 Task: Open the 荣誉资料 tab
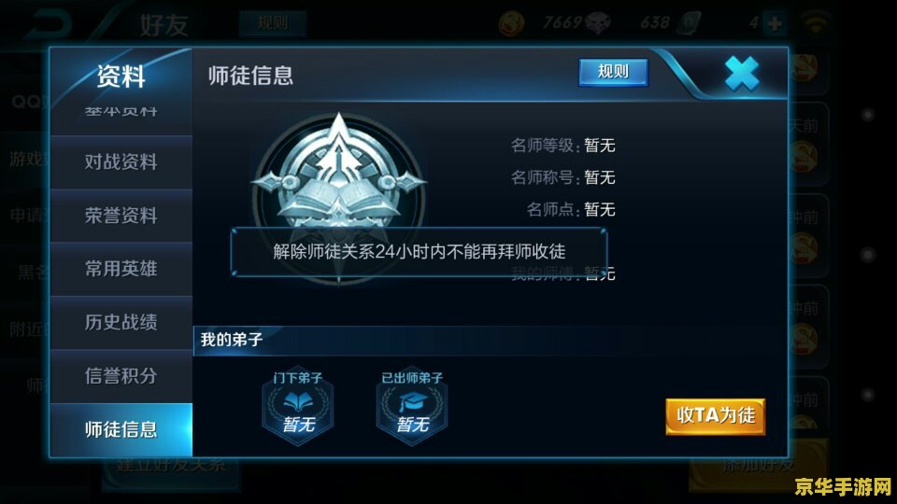click(x=121, y=216)
